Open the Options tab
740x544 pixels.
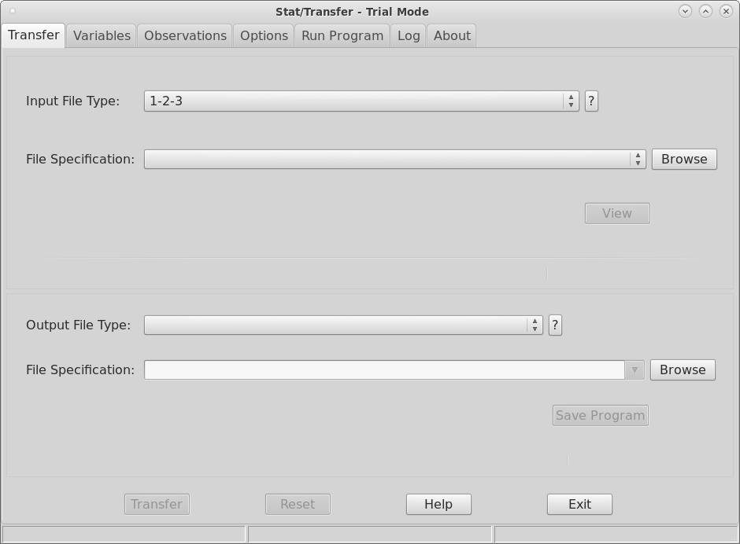[264, 35]
